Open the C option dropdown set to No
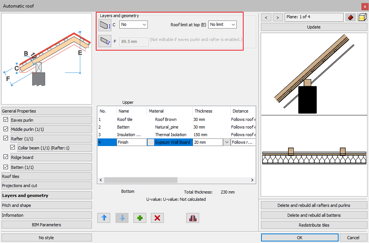 click(x=133, y=25)
